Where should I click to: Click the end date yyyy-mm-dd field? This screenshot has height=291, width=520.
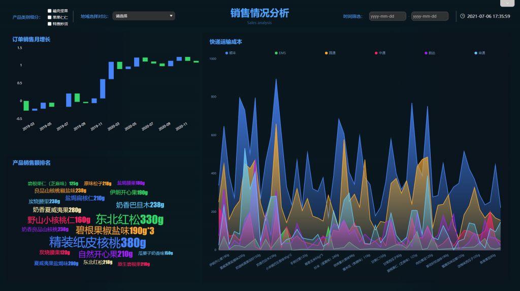click(x=430, y=16)
